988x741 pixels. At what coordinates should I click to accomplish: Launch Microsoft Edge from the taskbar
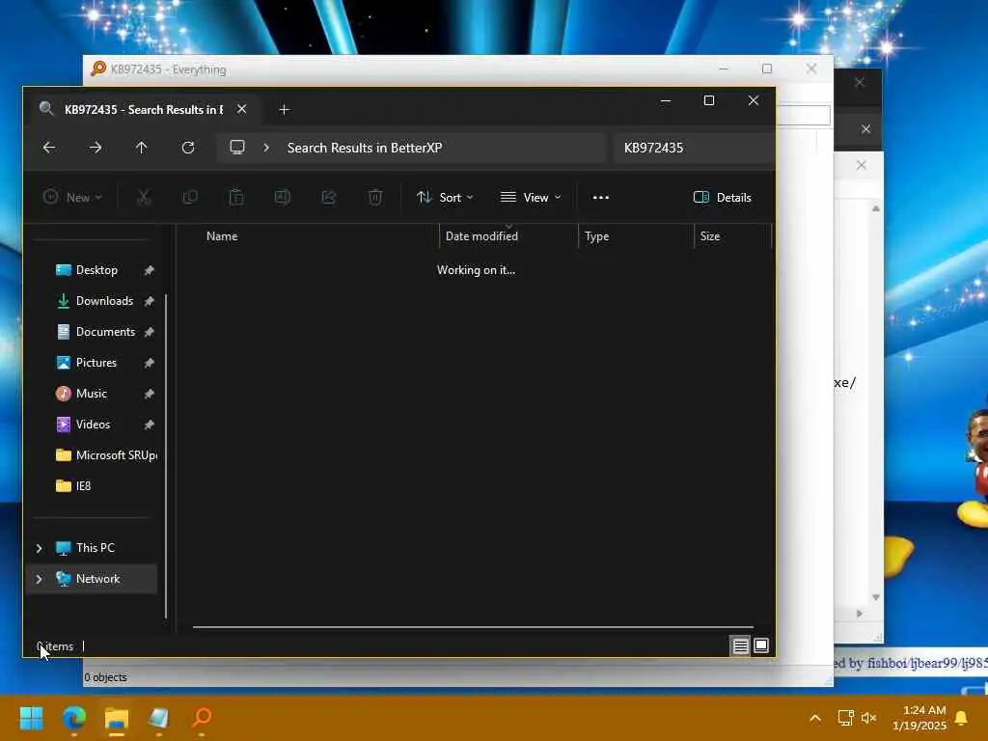(x=73, y=717)
